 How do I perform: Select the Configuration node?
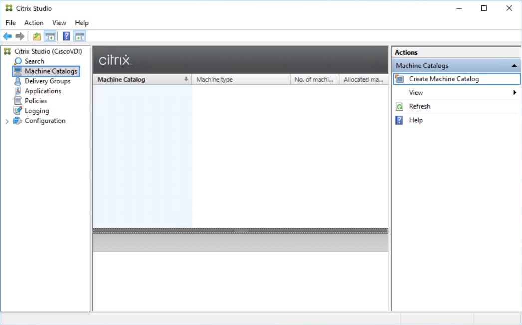click(45, 121)
